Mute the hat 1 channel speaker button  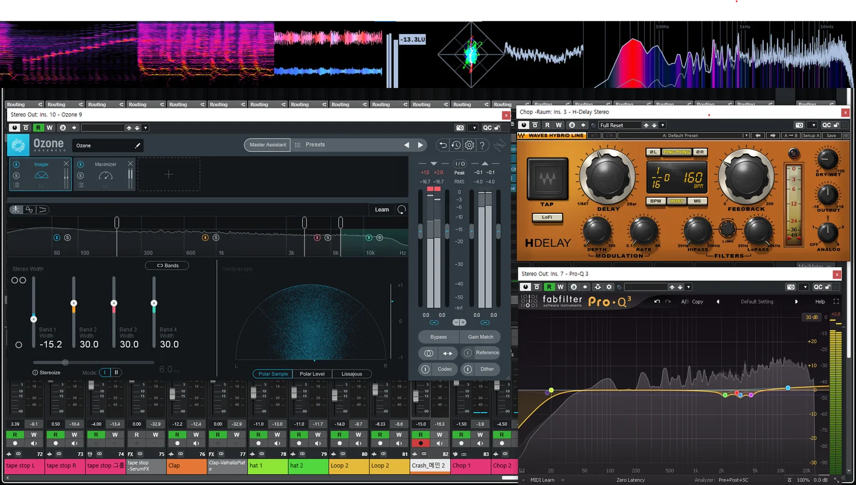tap(277, 444)
